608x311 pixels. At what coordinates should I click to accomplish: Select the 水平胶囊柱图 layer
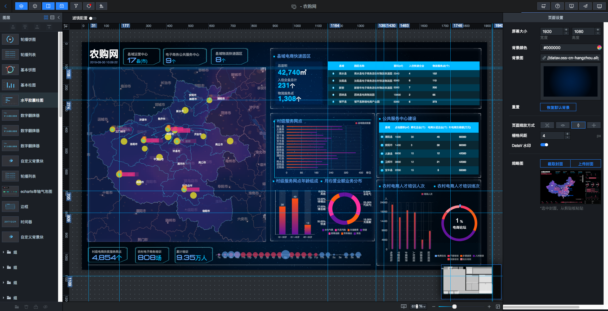click(29, 100)
